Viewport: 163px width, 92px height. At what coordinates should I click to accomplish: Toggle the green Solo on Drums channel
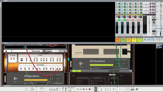coord(119,20)
